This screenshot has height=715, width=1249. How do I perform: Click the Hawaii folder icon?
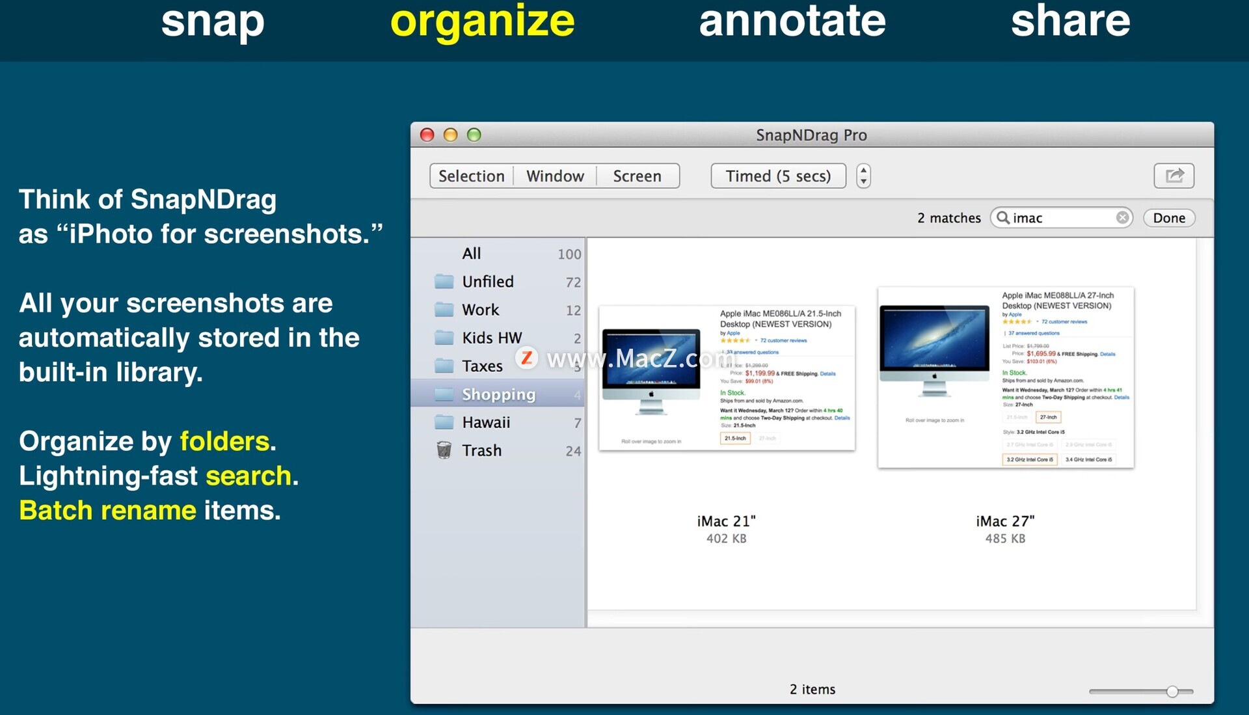[444, 422]
